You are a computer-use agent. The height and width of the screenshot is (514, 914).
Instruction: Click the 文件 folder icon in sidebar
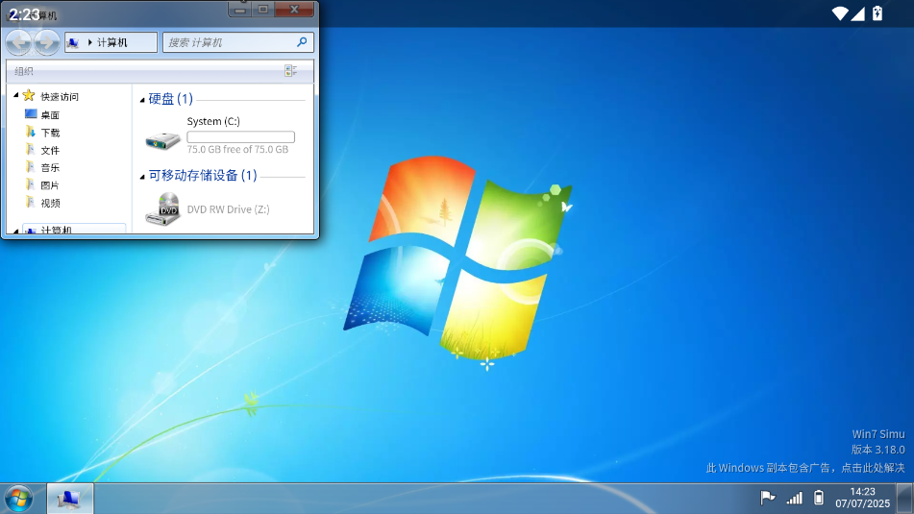(31, 149)
